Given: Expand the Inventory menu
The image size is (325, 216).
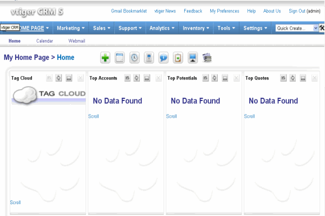Looking at the screenshot, I should [x=197, y=28].
